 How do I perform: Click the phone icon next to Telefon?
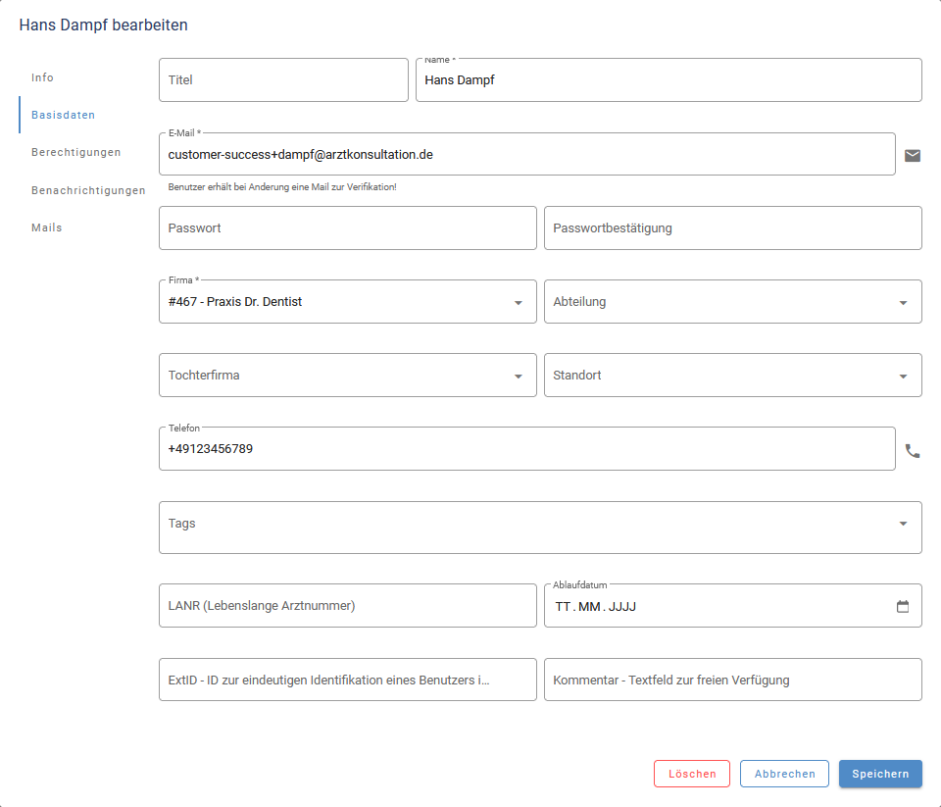point(912,451)
